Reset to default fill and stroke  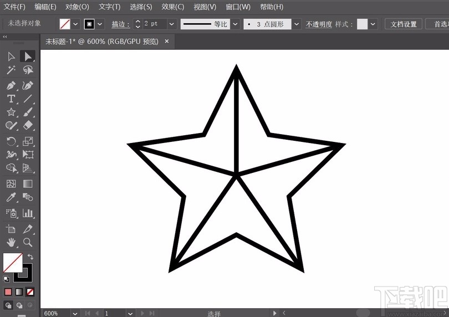pyautogui.click(x=6, y=279)
